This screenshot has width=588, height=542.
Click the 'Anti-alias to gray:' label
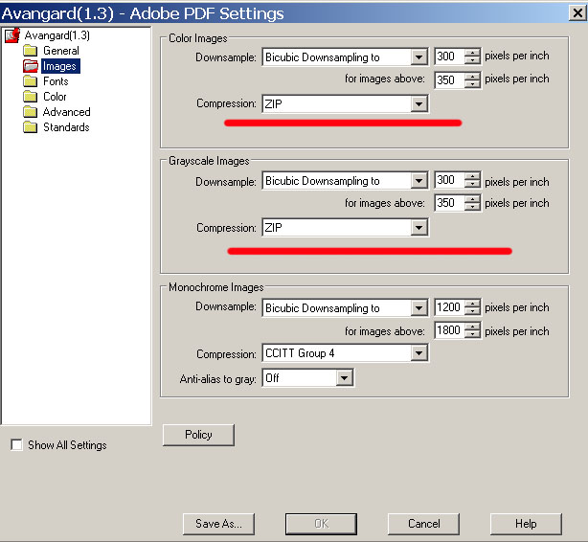[x=218, y=379]
